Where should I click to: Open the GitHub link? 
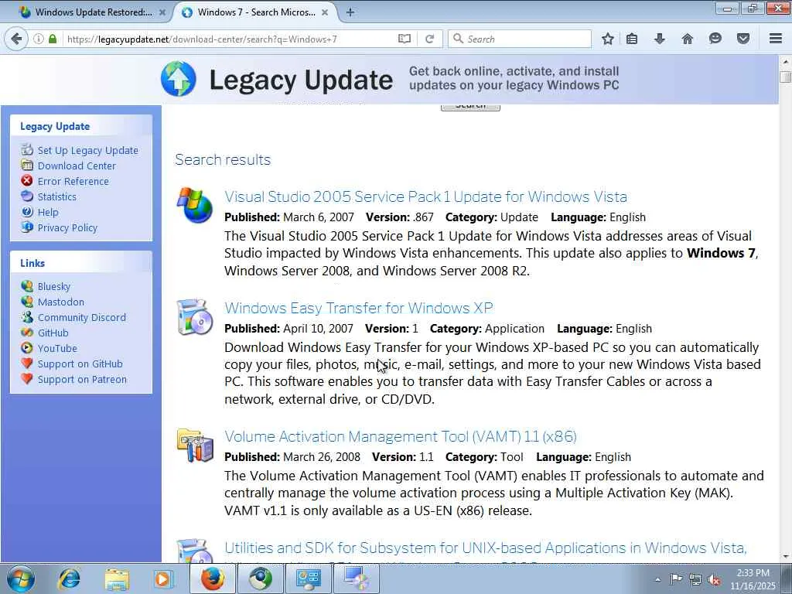point(53,333)
